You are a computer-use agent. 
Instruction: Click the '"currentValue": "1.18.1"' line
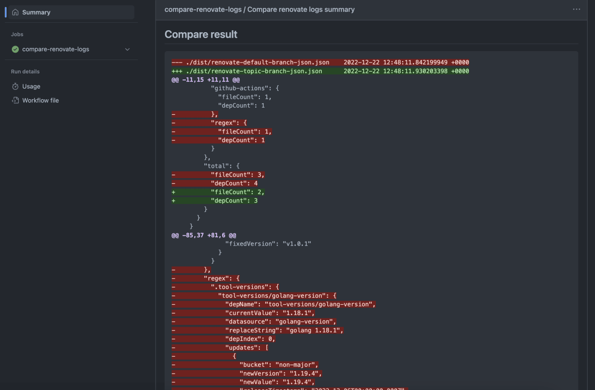pyautogui.click(x=243, y=313)
